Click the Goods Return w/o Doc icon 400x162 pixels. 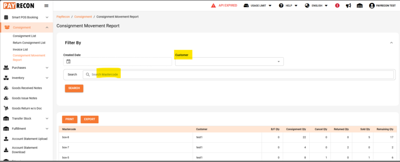[x=6, y=108]
